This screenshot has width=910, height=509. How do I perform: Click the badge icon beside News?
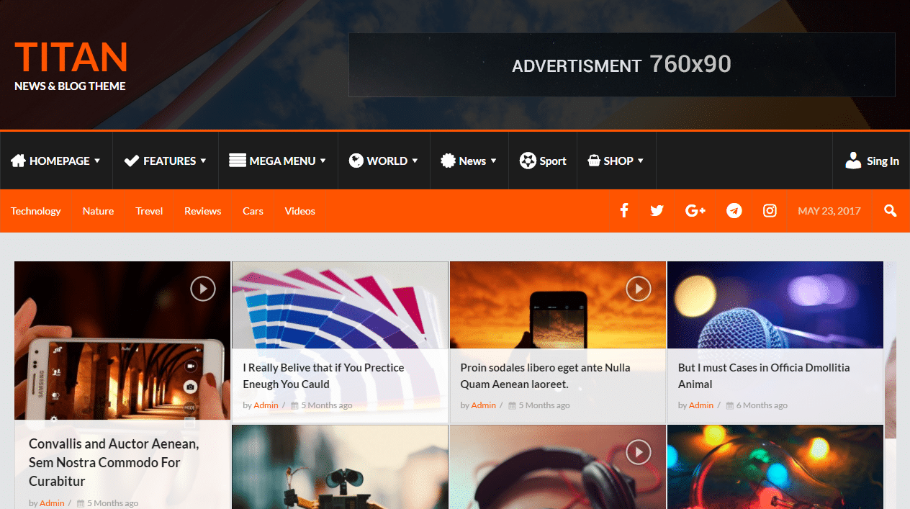coord(448,161)
